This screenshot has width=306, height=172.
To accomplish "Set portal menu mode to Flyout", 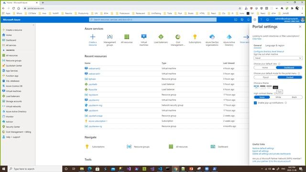I will pyautogui.click(x=266, y=77).
